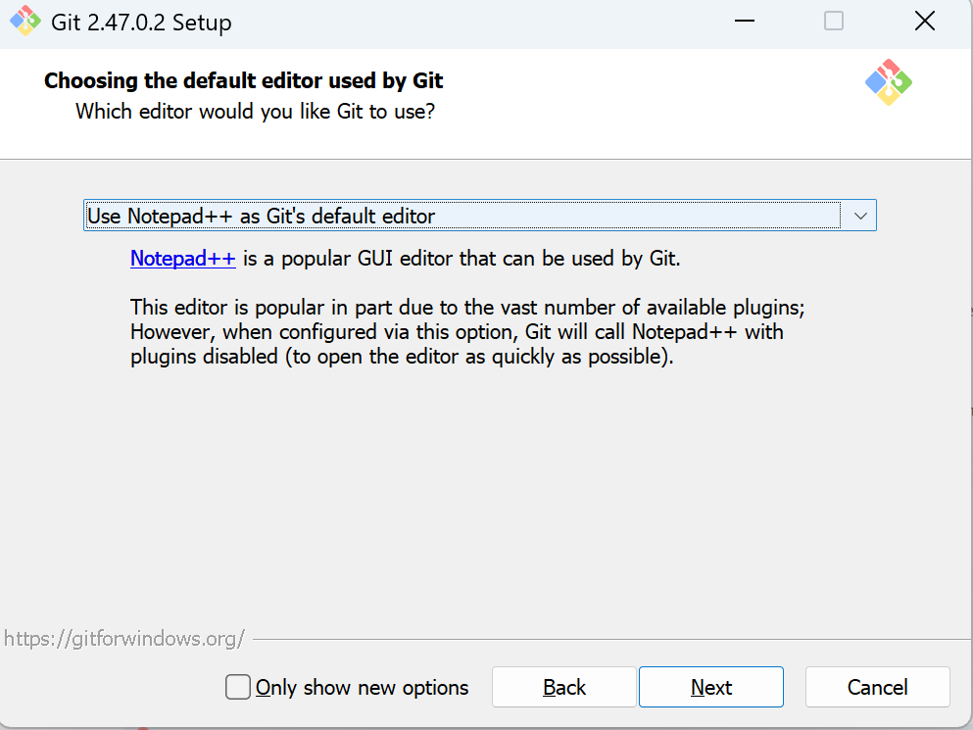Click the Git logo in the header
Image resolution: width=973 pixels, height=730 pixels.
pos(888,82)
